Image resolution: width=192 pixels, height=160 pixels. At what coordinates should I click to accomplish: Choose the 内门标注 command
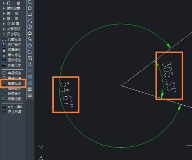click(x=12, y=45)
